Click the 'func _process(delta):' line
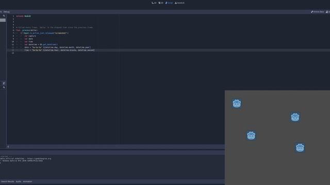The image size is (330, 185). (x=27, y=30)
